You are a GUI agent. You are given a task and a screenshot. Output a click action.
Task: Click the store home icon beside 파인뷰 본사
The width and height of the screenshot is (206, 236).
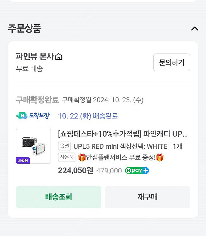tap(59, 57)
